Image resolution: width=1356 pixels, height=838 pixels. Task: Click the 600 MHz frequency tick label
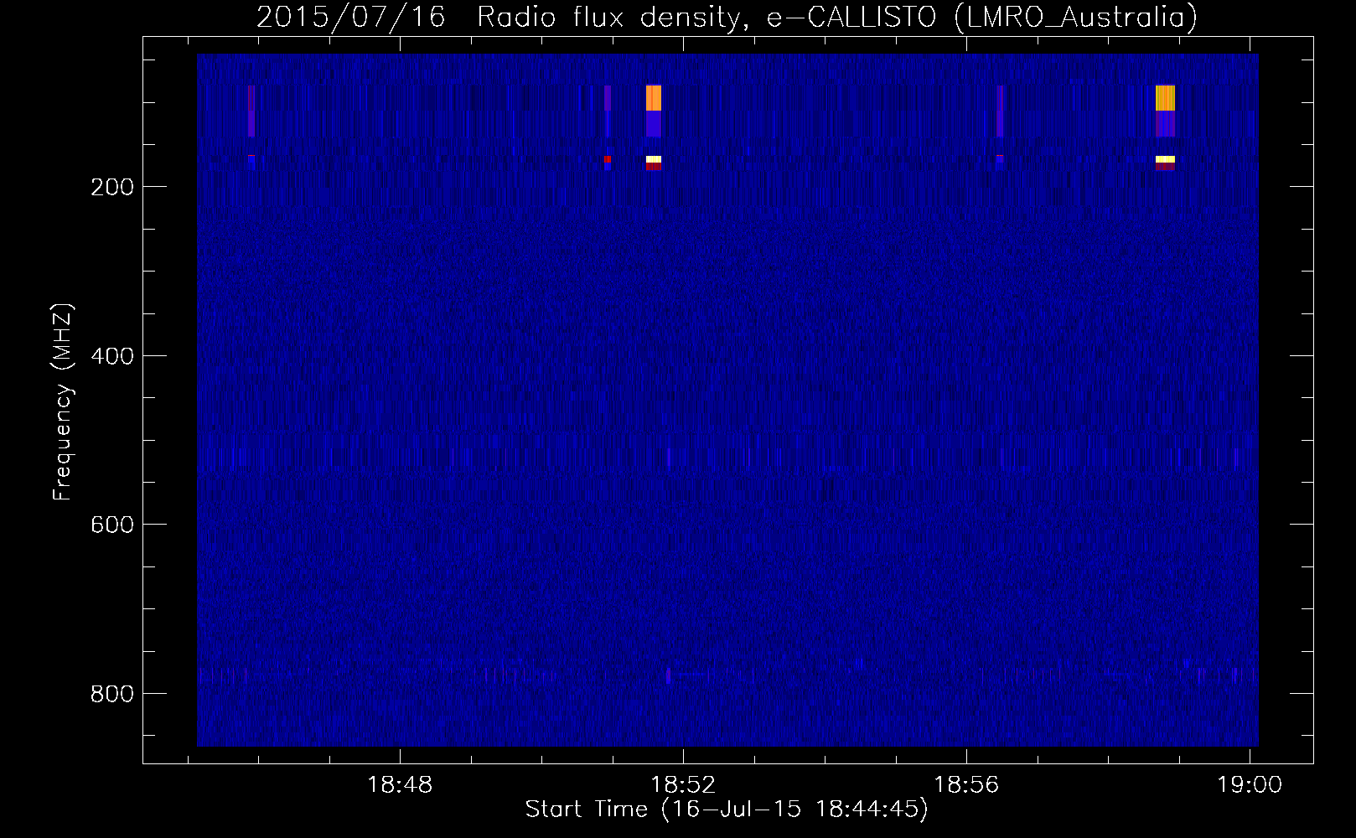coord(112,525)
